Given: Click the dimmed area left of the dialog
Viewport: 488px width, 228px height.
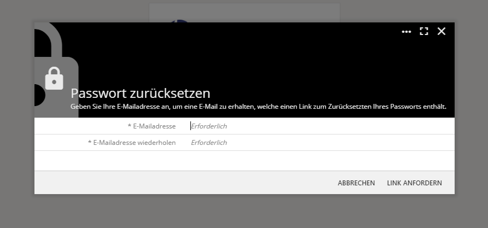Looking at the screenshot, I should click(x=16, y=109).
